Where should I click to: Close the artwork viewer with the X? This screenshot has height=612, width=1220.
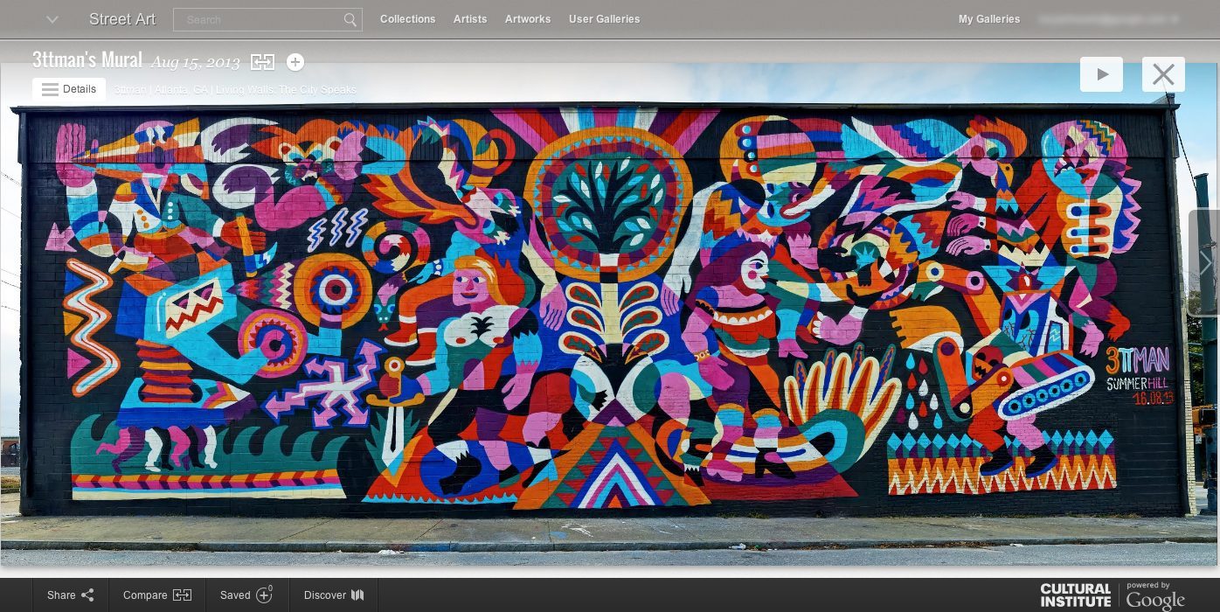pyautogui.click(x=1163, y=74)
